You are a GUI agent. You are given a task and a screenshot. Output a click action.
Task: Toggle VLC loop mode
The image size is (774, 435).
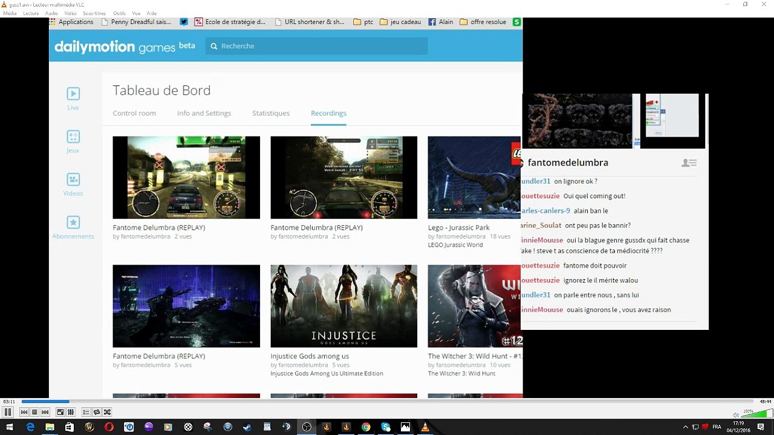[97, 412]
